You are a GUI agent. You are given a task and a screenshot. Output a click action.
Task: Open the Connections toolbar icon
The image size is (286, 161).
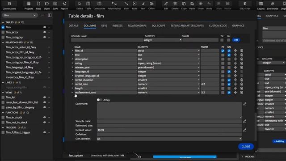point(9,5)
